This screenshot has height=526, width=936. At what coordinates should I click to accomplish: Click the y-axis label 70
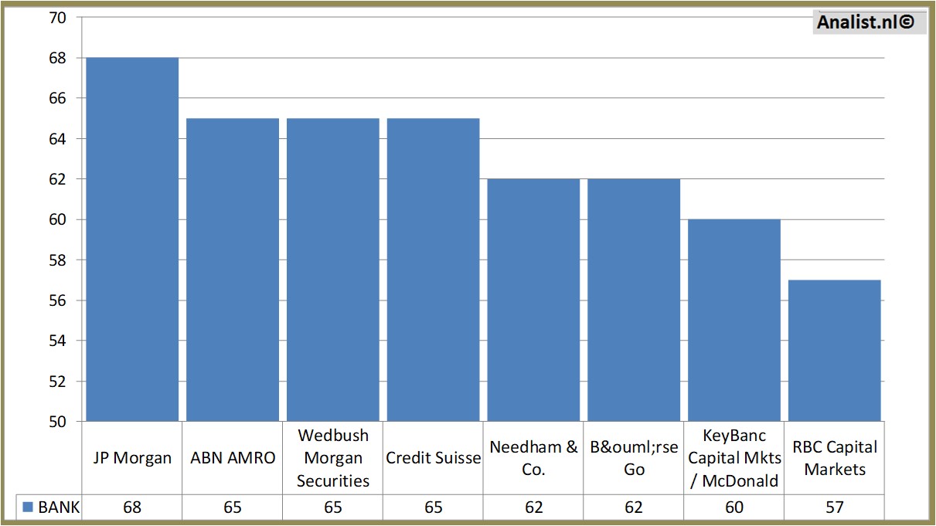click(x=57, y=18)
